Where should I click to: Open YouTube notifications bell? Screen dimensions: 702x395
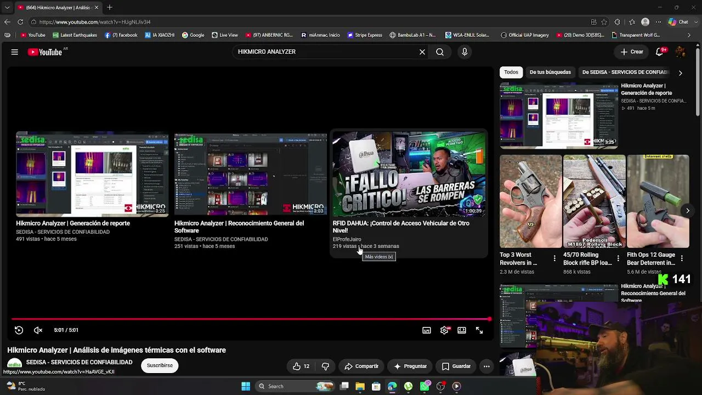[660, 52]
